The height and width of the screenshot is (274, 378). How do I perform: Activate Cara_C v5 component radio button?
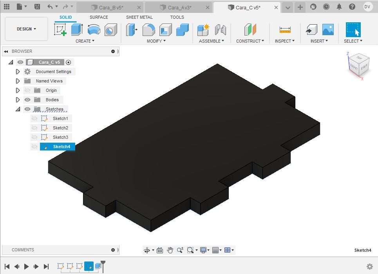pos(69,62)
